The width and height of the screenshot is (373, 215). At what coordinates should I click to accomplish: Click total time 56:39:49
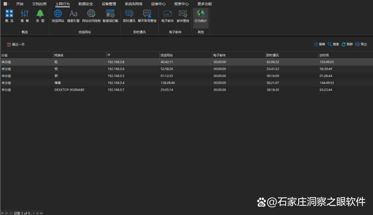click(x=326, y=69)
